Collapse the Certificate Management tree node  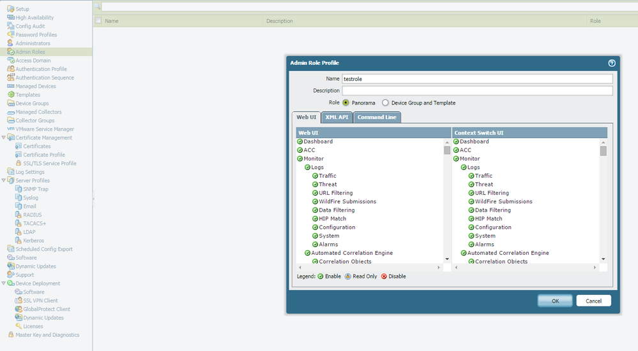click(x=3, y=138)
